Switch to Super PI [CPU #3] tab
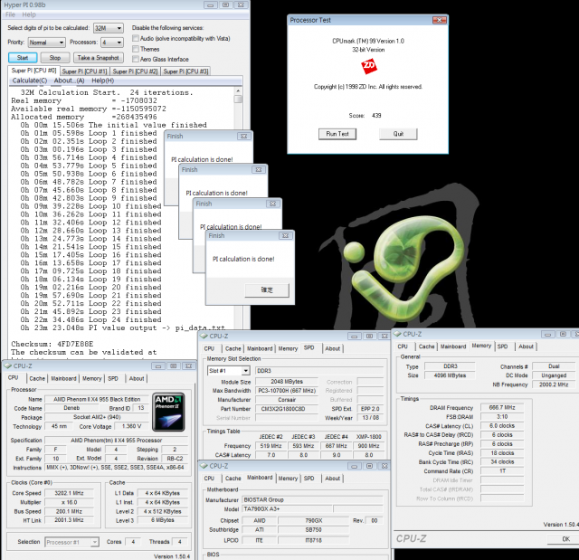Screen dimensions: 579x560 185,71
